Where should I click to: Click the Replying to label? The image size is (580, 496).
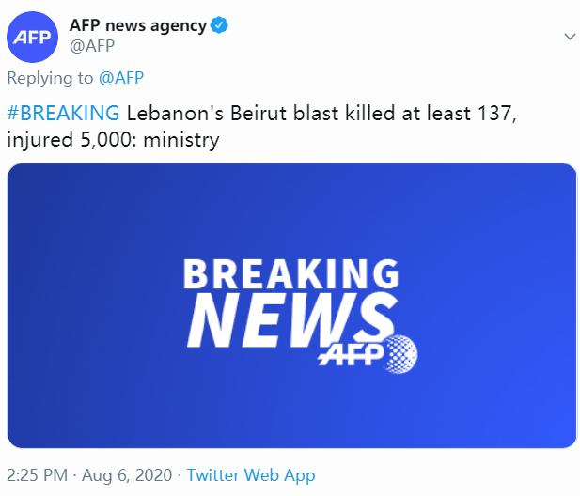click(51, 78)
